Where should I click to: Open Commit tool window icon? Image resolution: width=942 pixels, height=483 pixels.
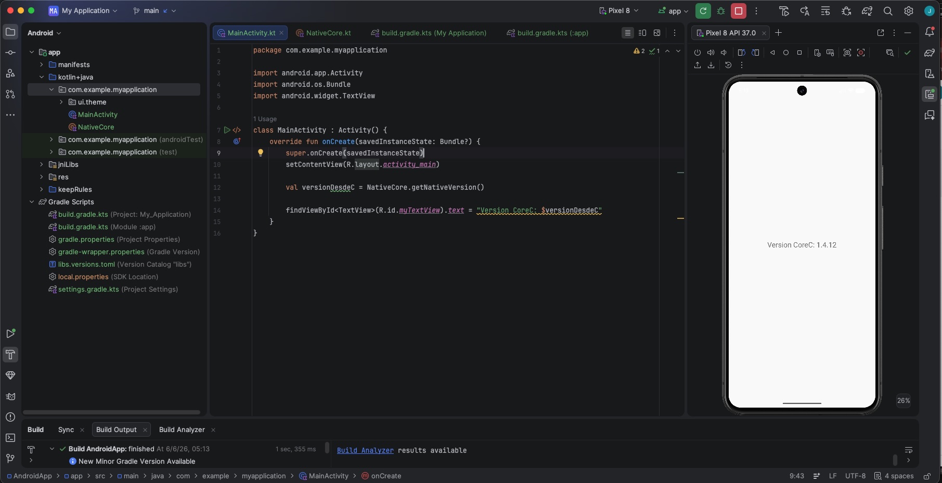10,53
